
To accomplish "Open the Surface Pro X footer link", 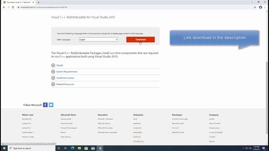I will [26, 123].
